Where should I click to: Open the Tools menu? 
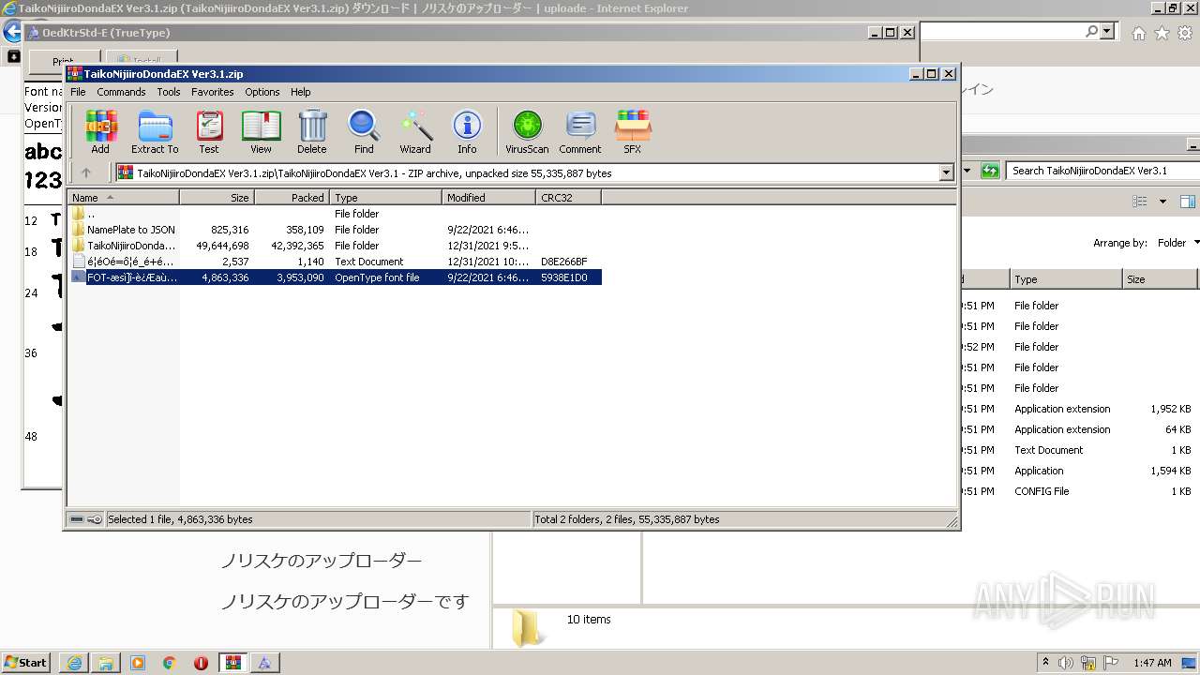(169, 92)
